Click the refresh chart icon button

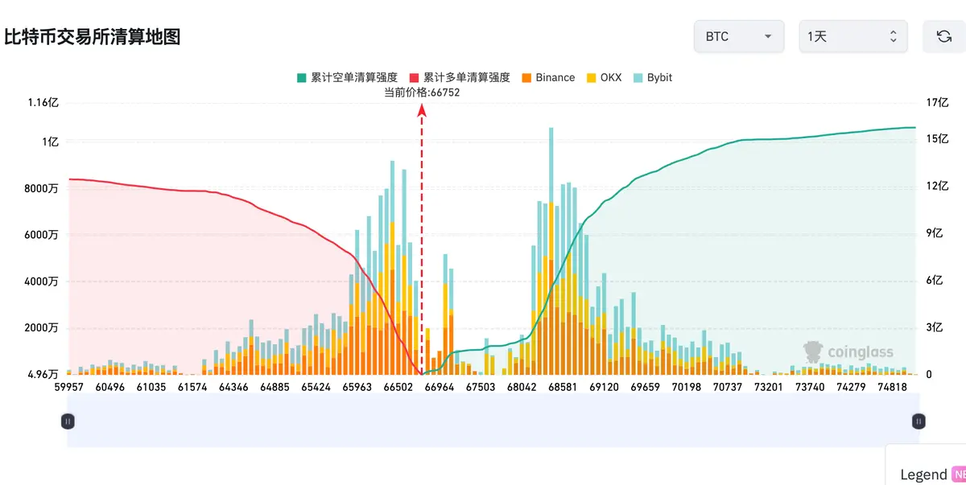coord(943,36)
